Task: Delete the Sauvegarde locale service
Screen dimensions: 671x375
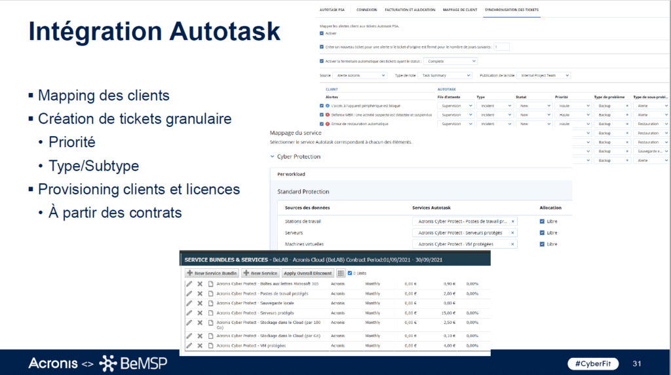Action: 200,303
